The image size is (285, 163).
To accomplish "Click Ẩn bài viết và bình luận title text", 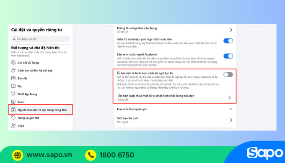I will pos(145,73).
